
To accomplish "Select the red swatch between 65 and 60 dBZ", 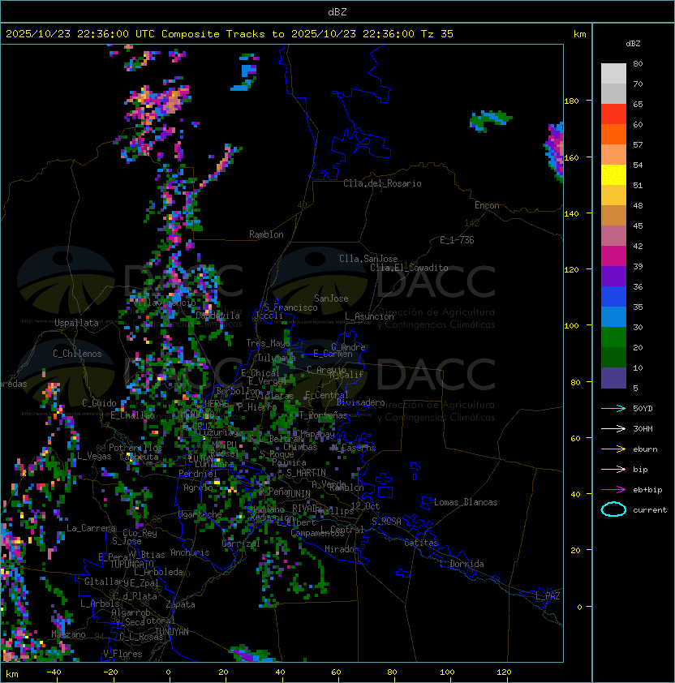I will tap(613, 114).
